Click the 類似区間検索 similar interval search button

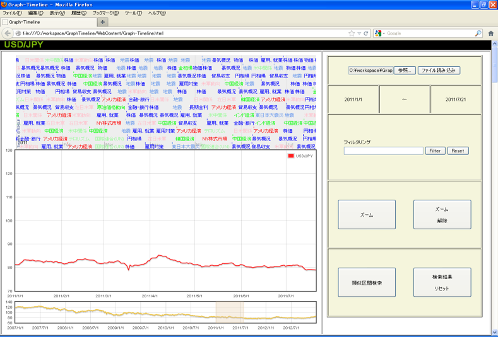[367, 282]
